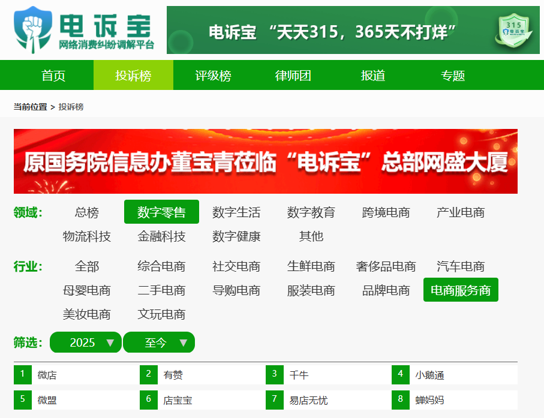Select the 数字健康 domain filter
This screenshot has height=418, width=544.
pyautogui.click(x=236, y=236)
